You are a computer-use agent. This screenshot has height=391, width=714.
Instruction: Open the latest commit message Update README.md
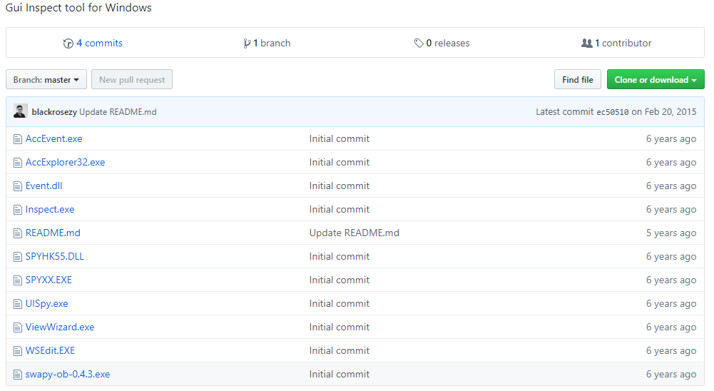[x=118, y=112]
